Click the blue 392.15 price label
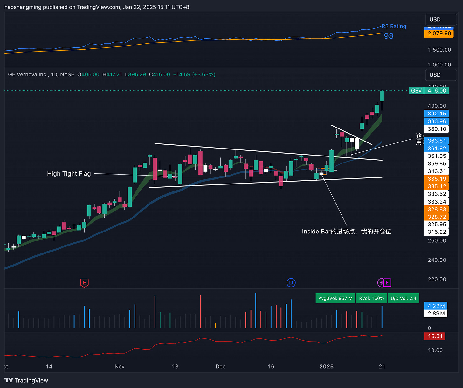463x388 pixels. coord(437,114)
